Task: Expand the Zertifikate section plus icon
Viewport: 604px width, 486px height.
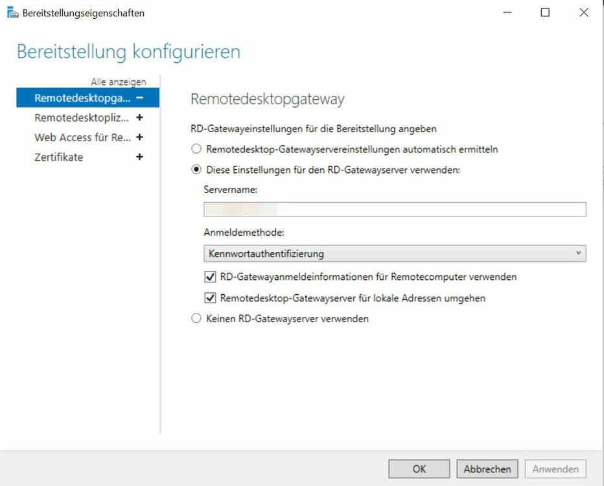Action: pos(139,157)
